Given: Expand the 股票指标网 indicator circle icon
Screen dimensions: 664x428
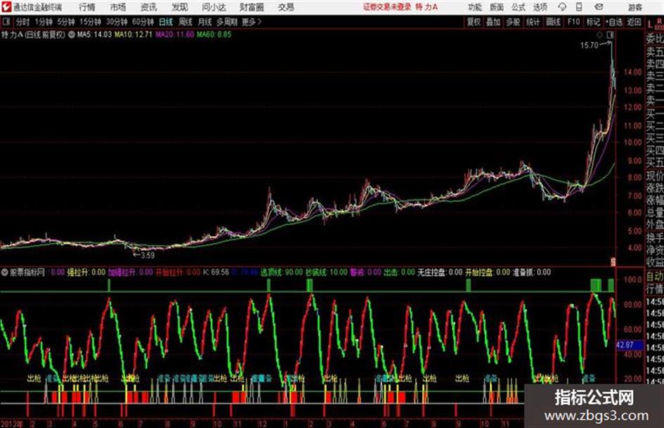Looking at the screenshot, I should tap(5, 273).
